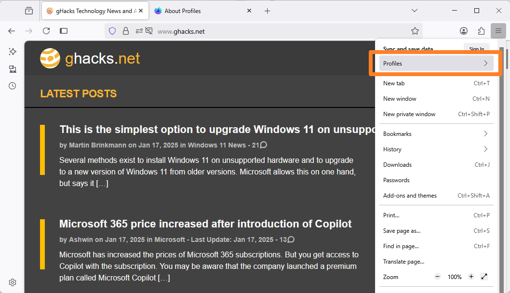
Task: Open the account profile icon
Action: coord(464,31)
